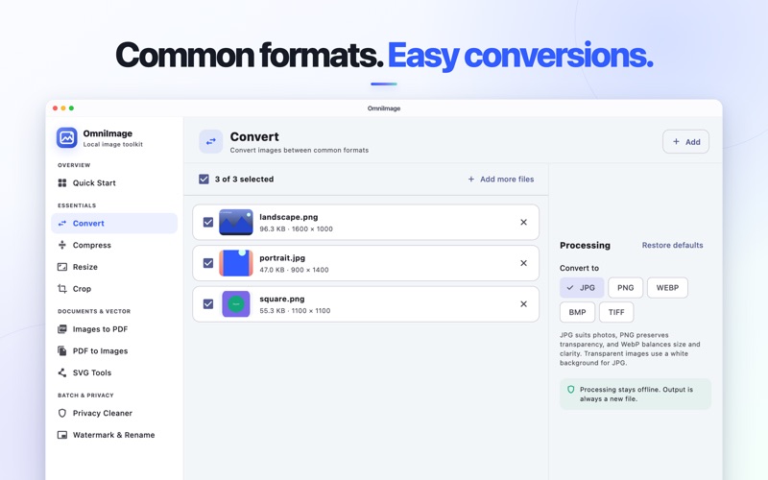Open SVG Tools section
The height and width of the screenshot is (480, 768).
pos(114,372)
